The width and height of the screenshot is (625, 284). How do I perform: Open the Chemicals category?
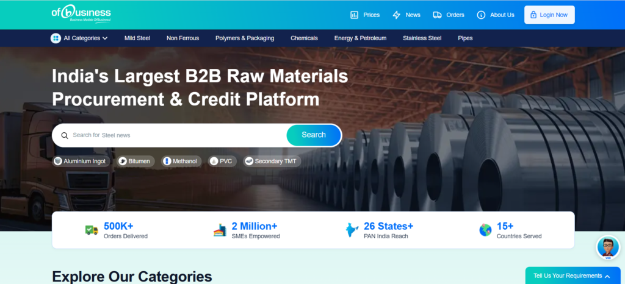coord(304,38)
